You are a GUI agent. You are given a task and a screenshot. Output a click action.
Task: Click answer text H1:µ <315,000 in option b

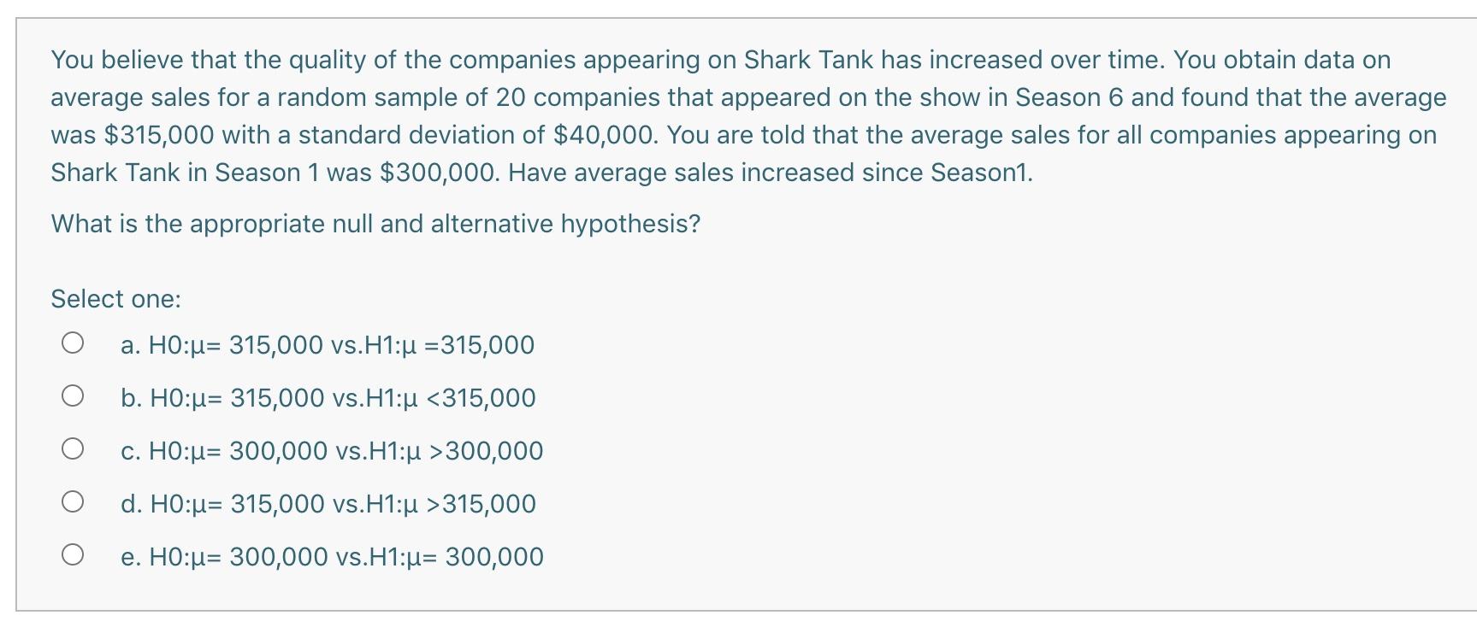coord(451,398)
